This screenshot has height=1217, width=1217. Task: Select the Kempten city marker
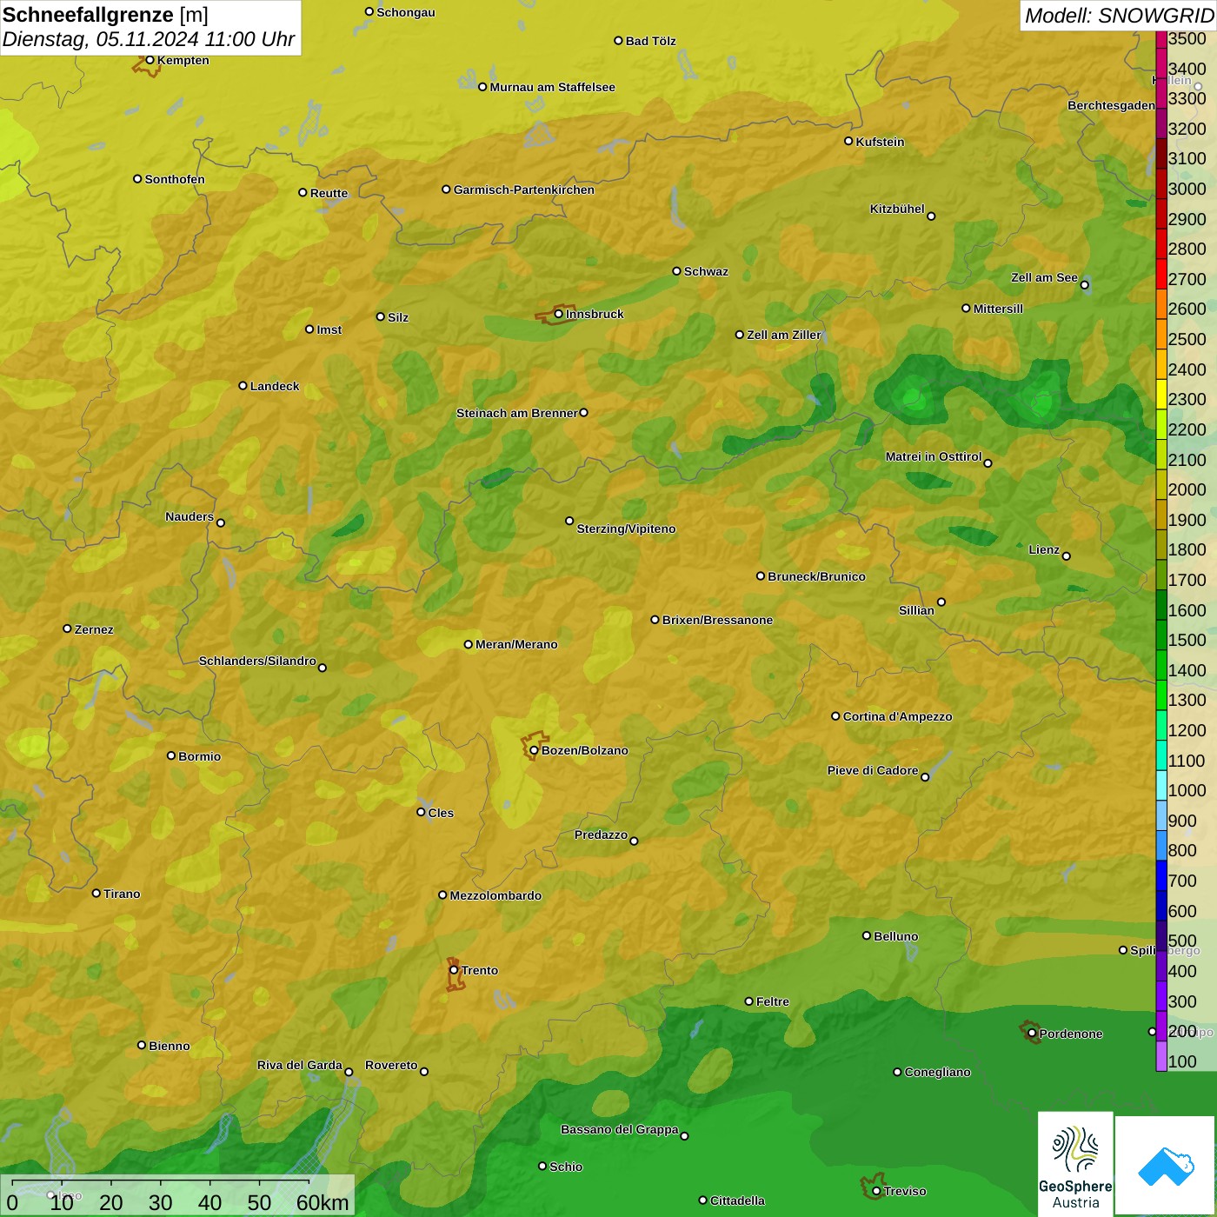click(150, 60)
